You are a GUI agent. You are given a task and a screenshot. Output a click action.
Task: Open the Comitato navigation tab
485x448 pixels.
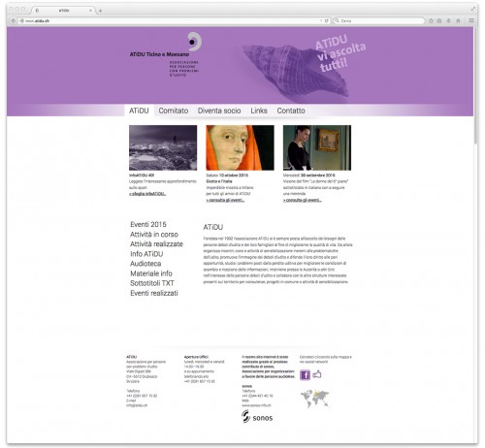pyautogui.click(x=174, y=111)
